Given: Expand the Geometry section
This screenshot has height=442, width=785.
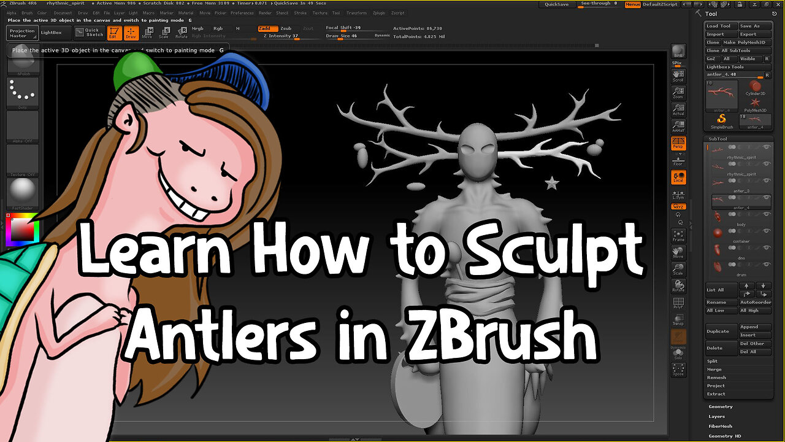Looking at the screenshot, I should (720, 406).
